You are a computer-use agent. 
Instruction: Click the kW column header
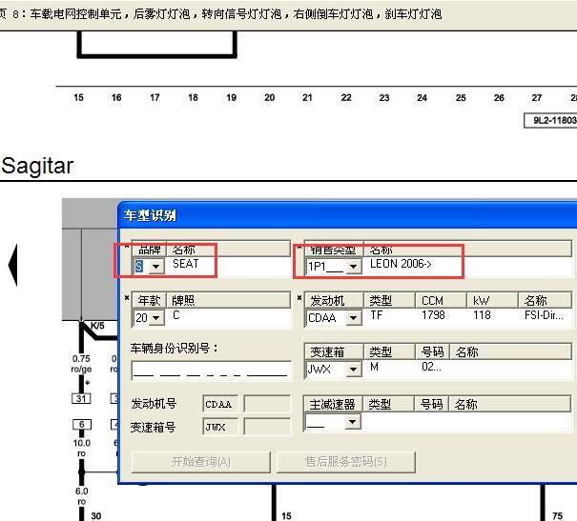tap(492, 300)
